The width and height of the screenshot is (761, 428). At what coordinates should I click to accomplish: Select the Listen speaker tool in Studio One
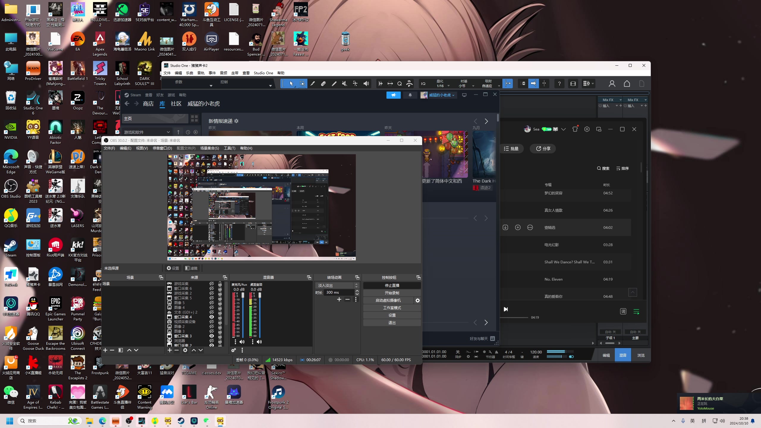pos(366,84)
